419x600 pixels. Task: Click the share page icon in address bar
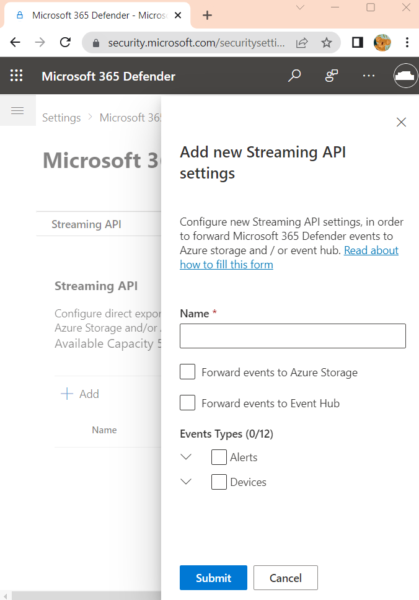[x=302, y=43]
